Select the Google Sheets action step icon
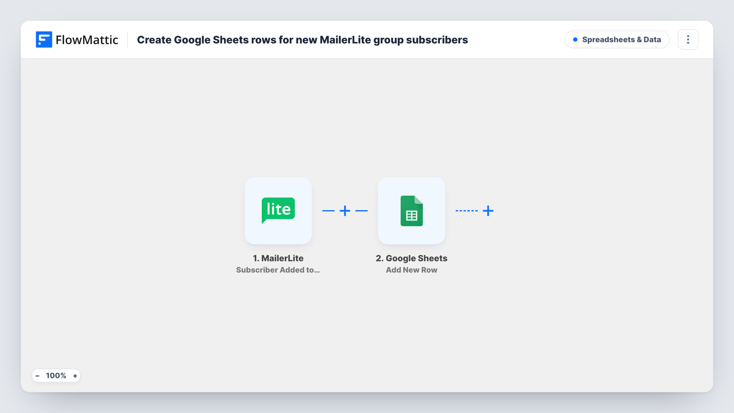 tap(412, 211)
